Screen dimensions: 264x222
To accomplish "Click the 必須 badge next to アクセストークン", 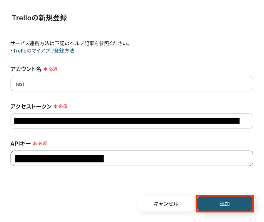I will coord(63,106).
